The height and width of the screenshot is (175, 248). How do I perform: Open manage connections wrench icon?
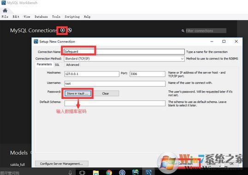pos(70,30)
